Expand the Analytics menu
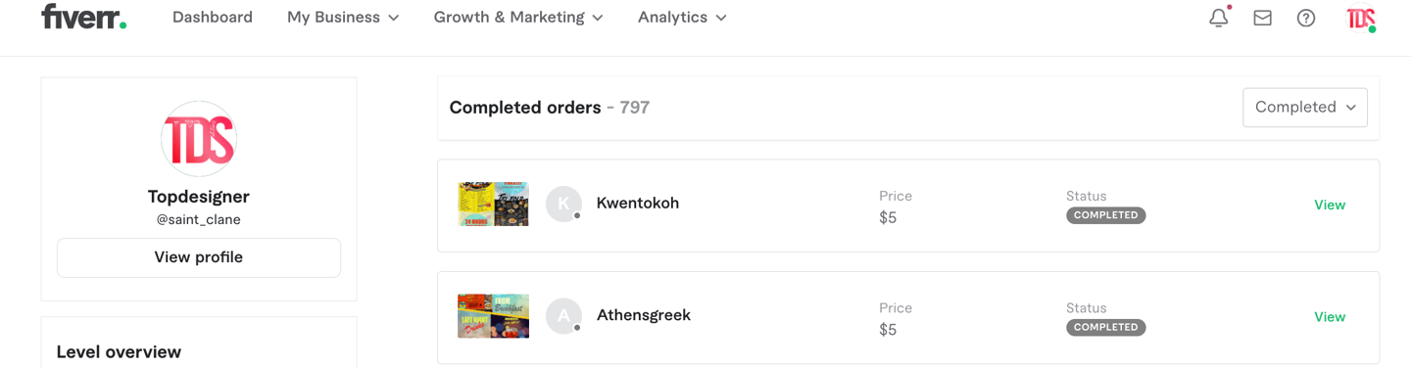This screenshot has width=1411, height=368. pos(682,18)
